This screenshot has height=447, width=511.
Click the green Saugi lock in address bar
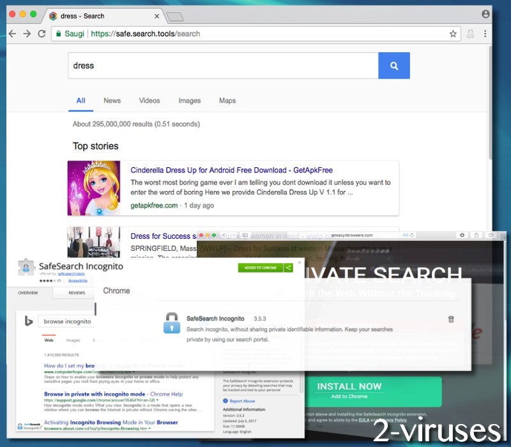(60, 33)
